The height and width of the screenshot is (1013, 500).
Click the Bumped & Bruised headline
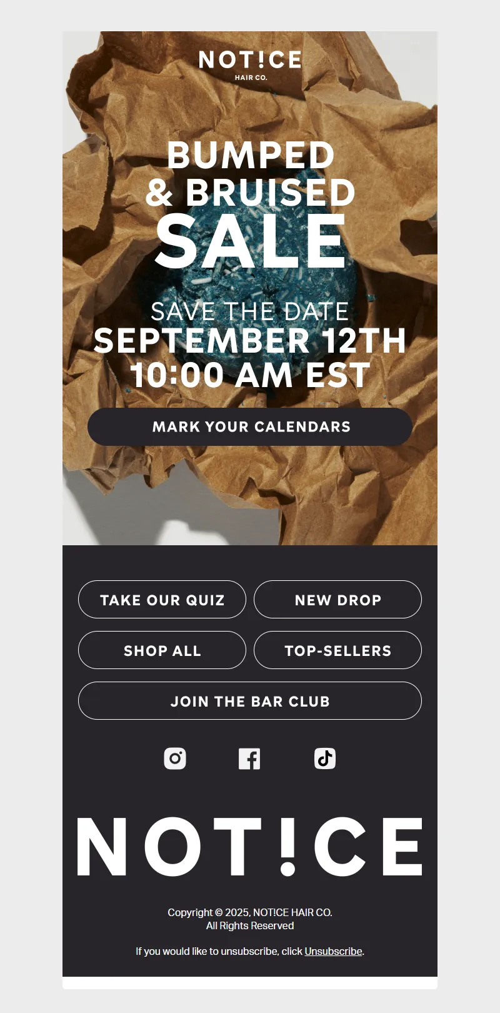[x=250, y=173]
